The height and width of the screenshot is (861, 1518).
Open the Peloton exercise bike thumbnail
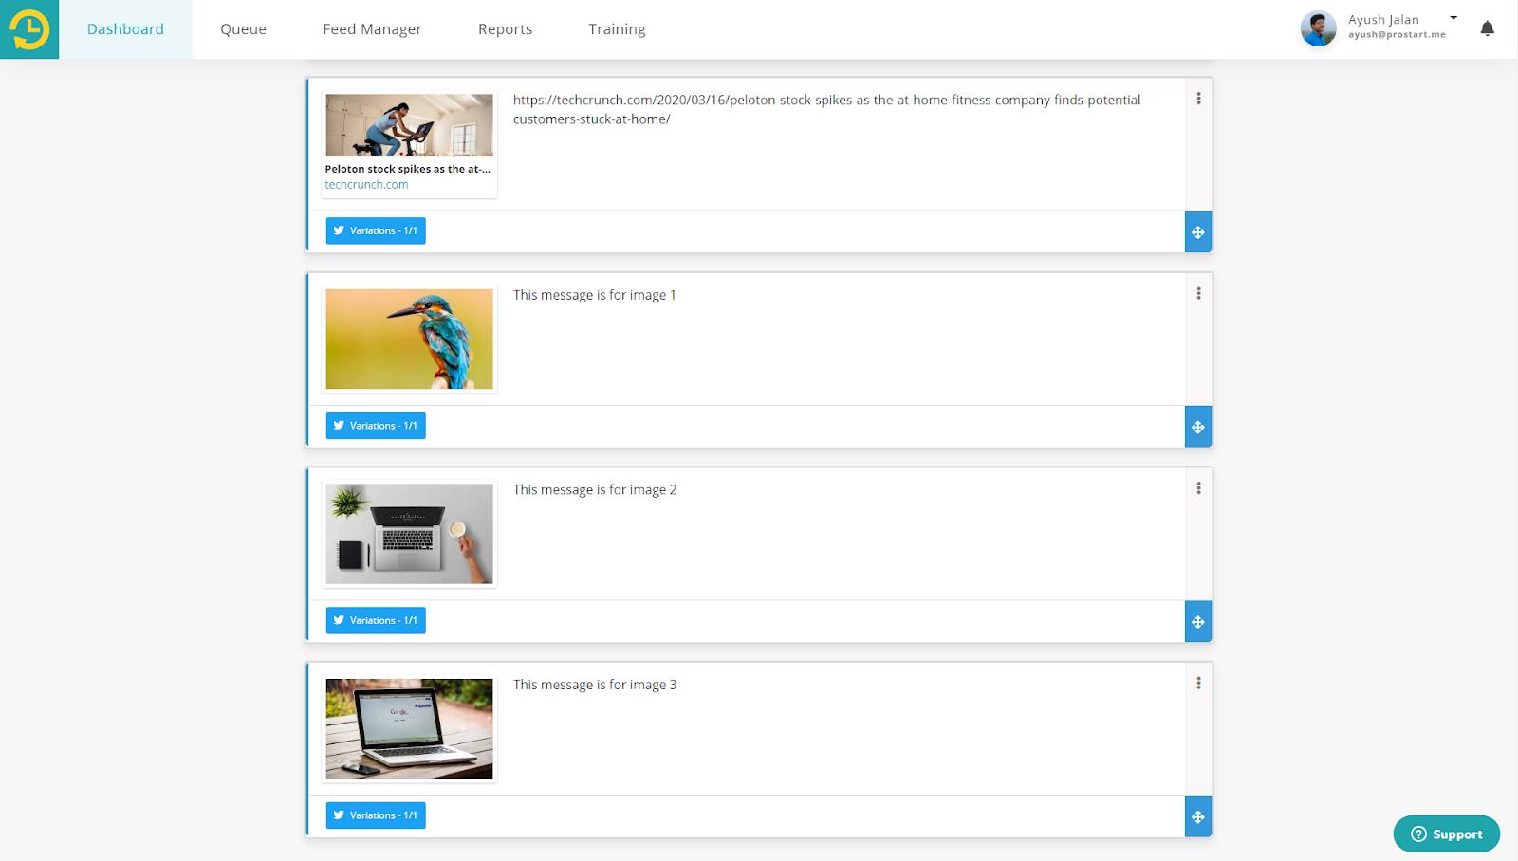pos(409,125)
